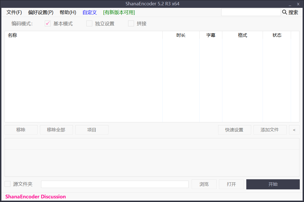Click the search input field
The image size is (304, 202).
pos(251,12)
